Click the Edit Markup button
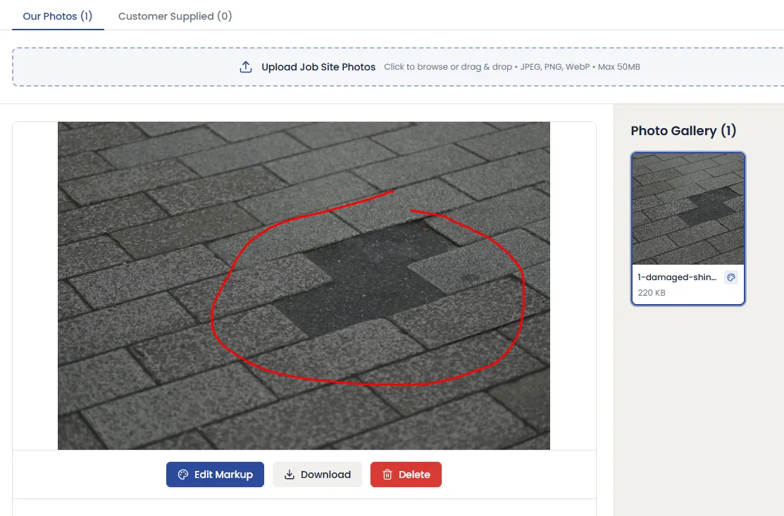This screenshot has width=784, height=516. [215, 474]
